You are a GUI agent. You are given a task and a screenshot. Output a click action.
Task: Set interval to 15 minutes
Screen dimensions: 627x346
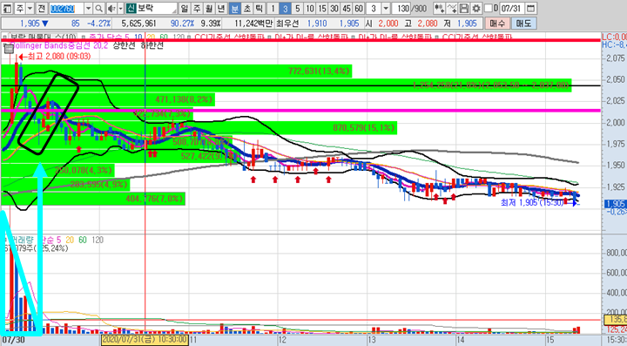click(x=322, y=8)
